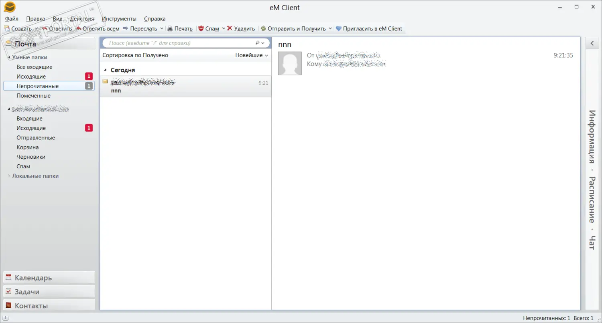Expand the right sidebar with chevron arrow
This screenshot has height=323, width=602.
(592, 44)
